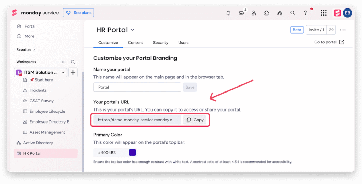Search workspaces with the magnifier icon
This screenshot has width=362, height=184.
73,62
